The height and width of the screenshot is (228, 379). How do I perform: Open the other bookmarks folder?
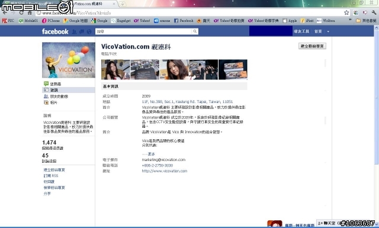click(x=367, y=21)
